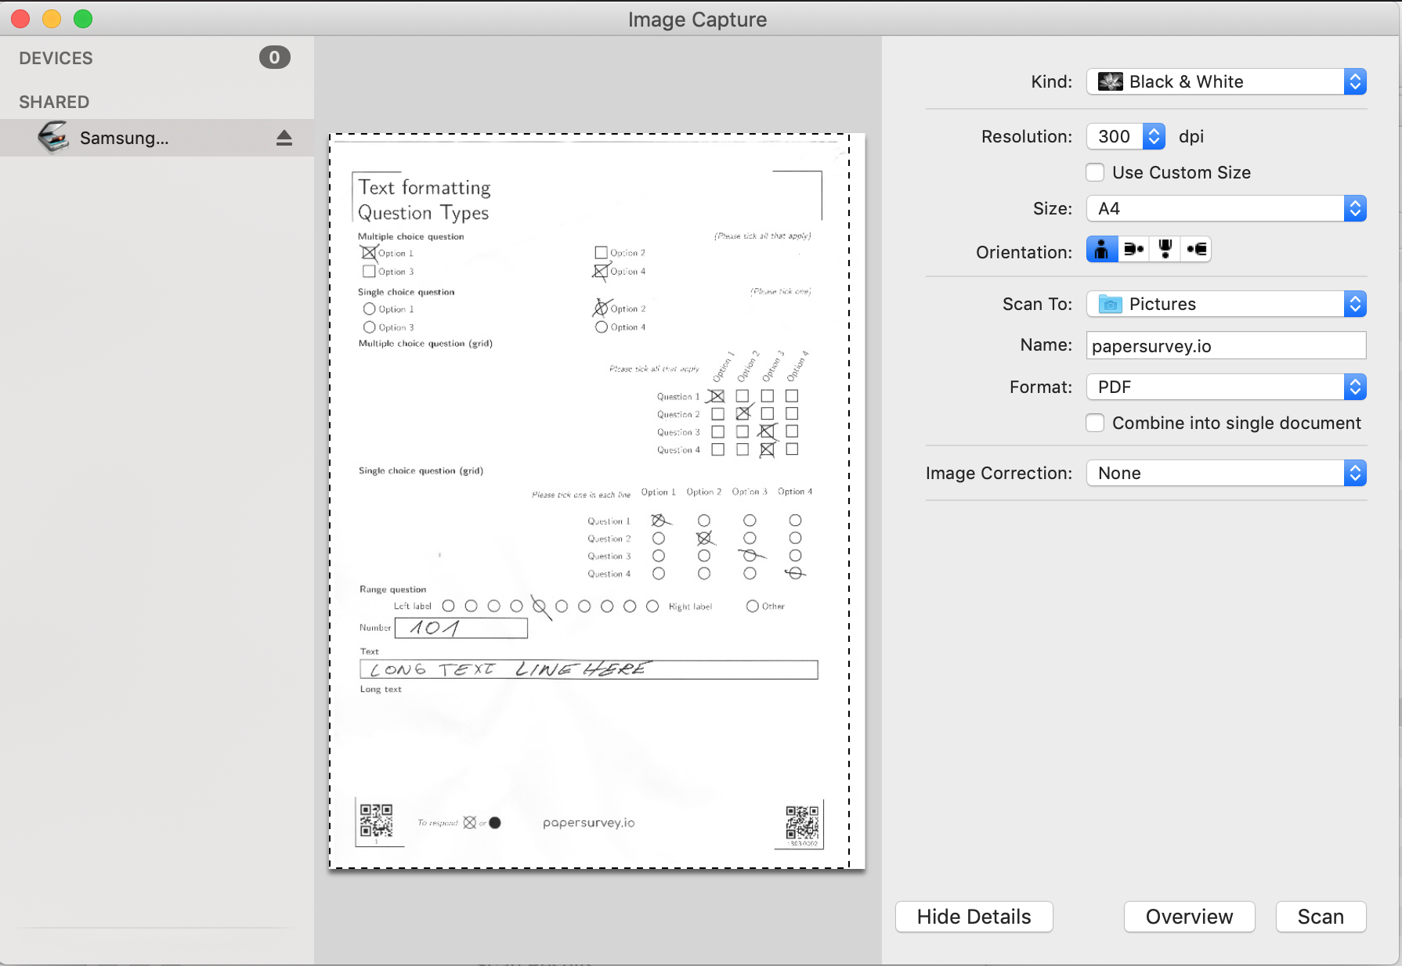
Task: Click the Black & White kind icon
Action: click(1110, 82)
